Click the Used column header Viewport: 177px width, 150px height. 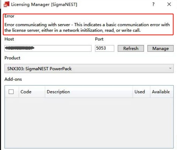(142, 92)
